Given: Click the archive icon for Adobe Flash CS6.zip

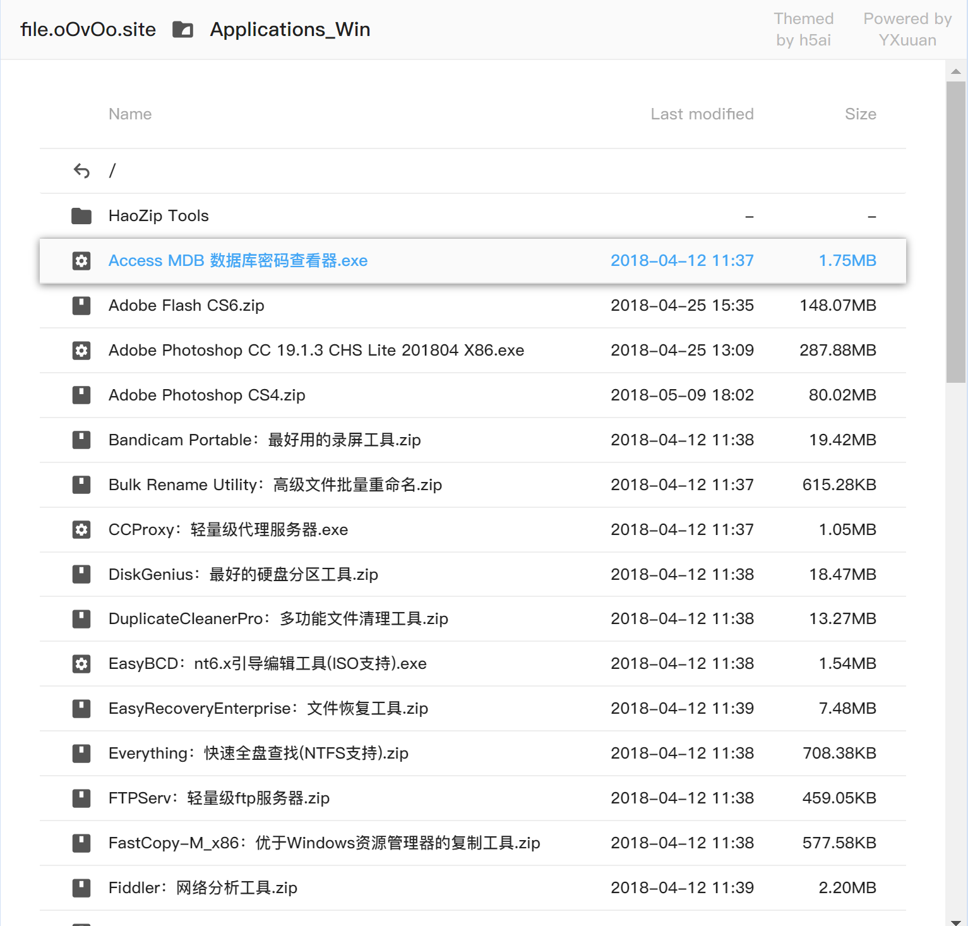Looking at the screenshot, I should point(81,306).
